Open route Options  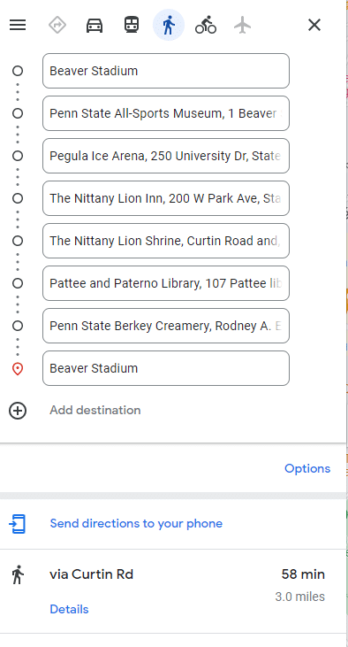[307, 469]
